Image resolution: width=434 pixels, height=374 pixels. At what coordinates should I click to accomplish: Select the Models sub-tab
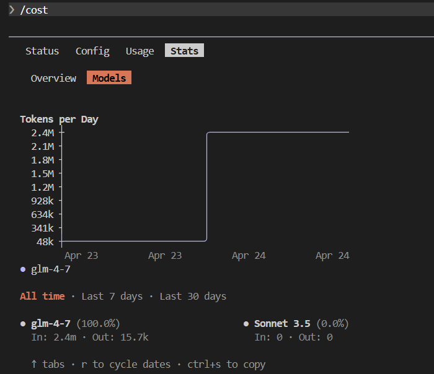109,77
